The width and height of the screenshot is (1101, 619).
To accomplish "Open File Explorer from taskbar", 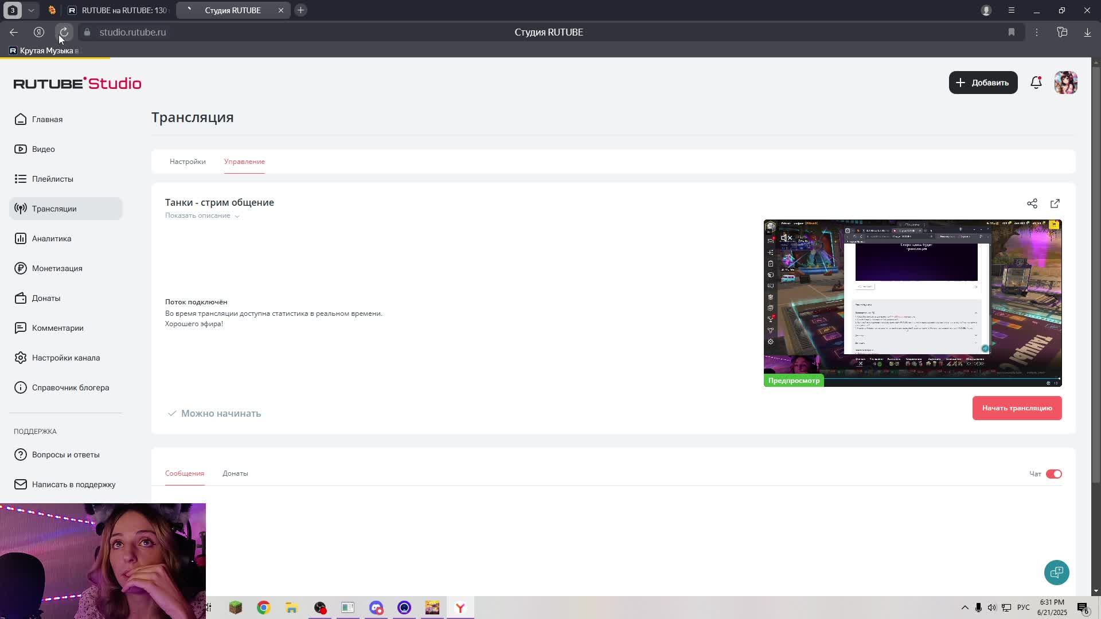I will tap(291, 608).
